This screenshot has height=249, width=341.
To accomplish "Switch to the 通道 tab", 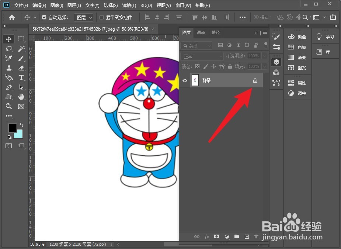I will coord(201,32).
